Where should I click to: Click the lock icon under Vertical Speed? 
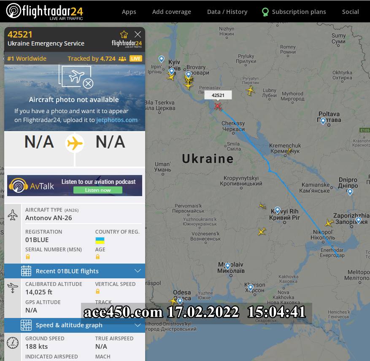97,291
